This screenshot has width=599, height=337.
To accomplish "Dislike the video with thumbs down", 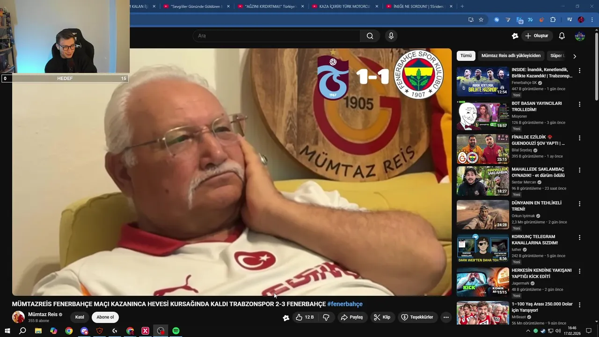I will [x=326, y=317].
